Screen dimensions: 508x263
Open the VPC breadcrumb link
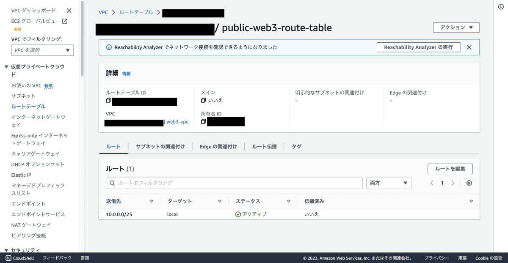tap(103, 13)
